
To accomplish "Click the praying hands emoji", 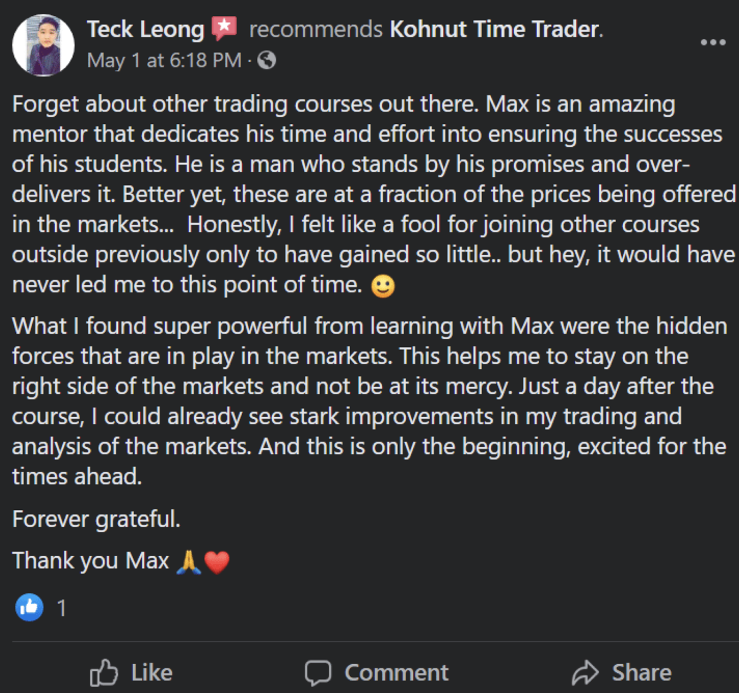I will [189, 562].
